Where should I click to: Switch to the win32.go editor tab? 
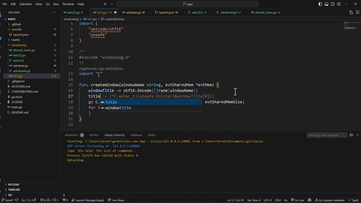(x=73, y=12)
